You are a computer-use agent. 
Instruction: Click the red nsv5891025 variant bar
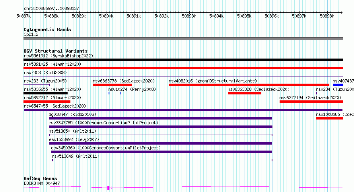pos(183,68)
